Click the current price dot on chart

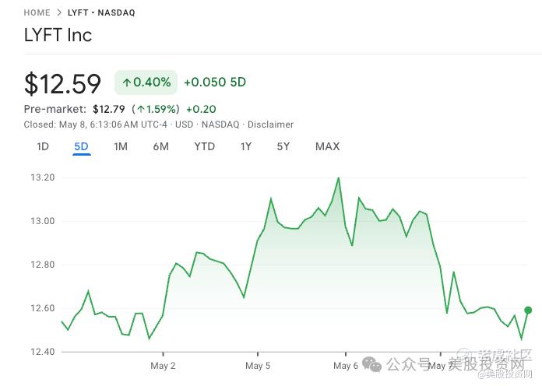(528, 311)
